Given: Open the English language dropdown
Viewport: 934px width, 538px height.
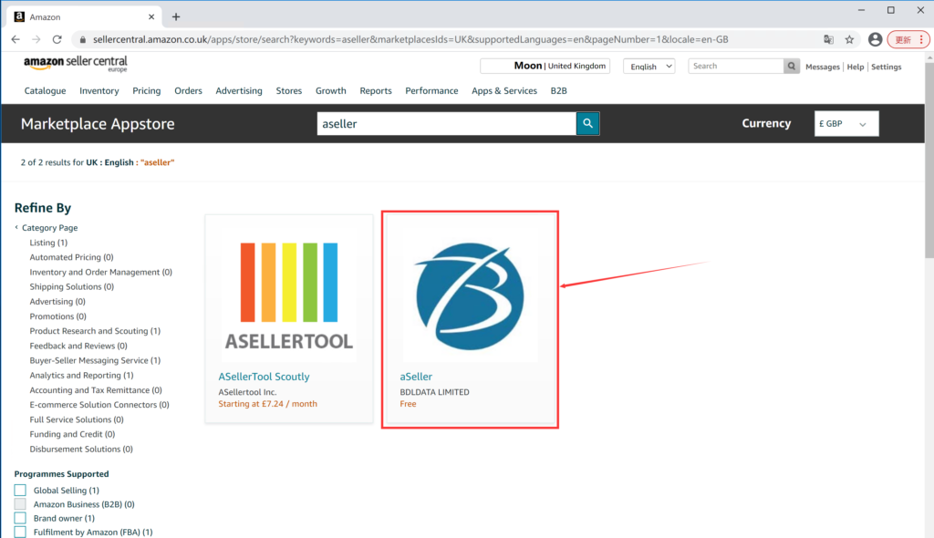Looking at the screenshot, I should 649,67.
